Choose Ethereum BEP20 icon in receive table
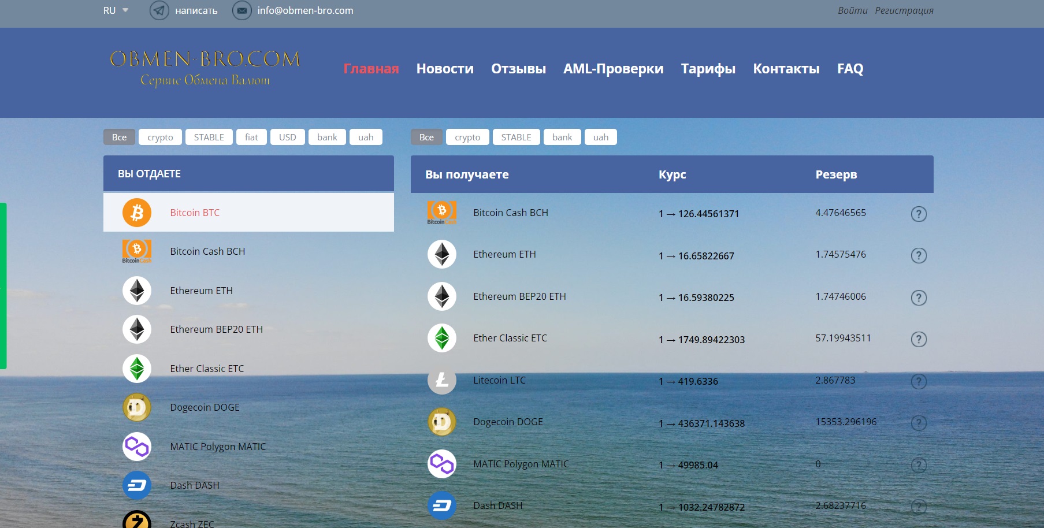1044x528 pixels. pos(442,296)
